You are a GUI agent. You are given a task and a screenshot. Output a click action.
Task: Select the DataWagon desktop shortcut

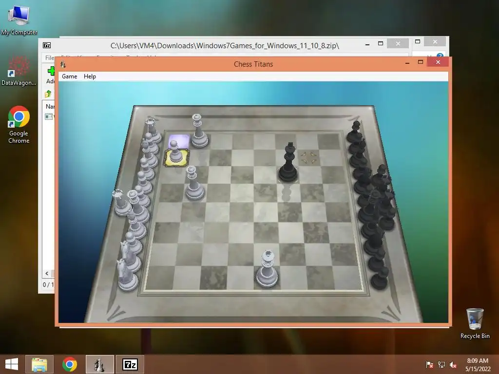coord(19,71)
